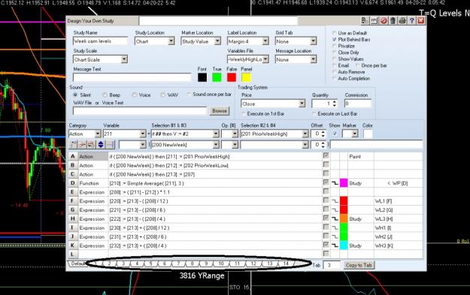470x295 pixels.
Task: Click the Study Name input field
Action: [x=100, y=41]
